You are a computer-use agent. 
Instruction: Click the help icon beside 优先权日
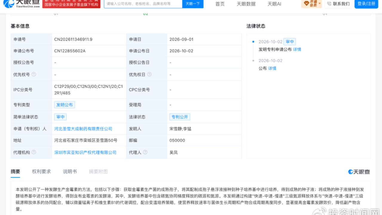(149, 74)
